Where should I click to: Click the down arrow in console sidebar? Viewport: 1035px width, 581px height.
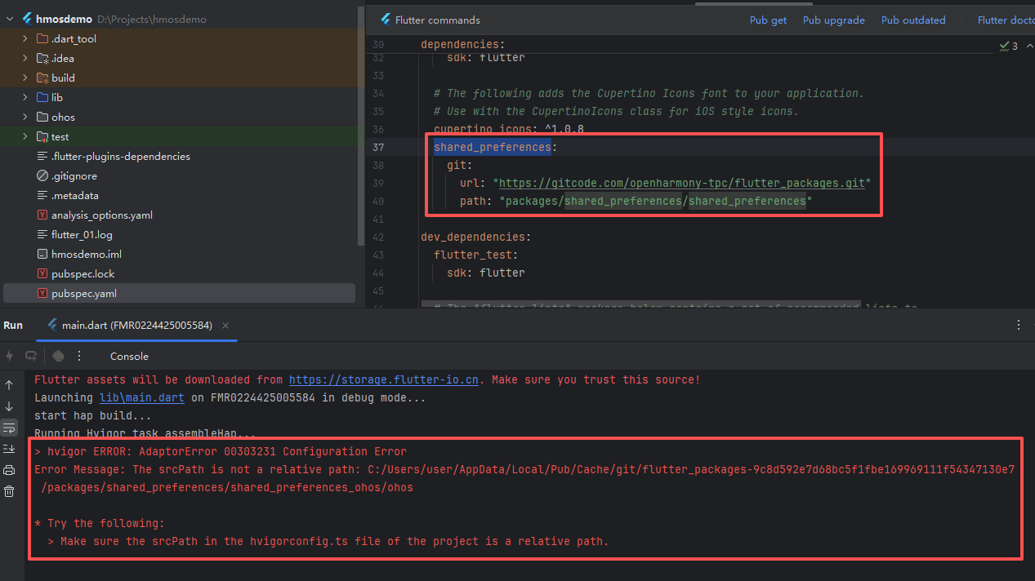point(9,406)
